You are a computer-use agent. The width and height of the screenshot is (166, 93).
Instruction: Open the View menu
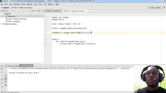(11, 4)
